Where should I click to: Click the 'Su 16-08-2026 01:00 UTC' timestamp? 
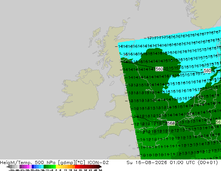(x=161, y=162)
